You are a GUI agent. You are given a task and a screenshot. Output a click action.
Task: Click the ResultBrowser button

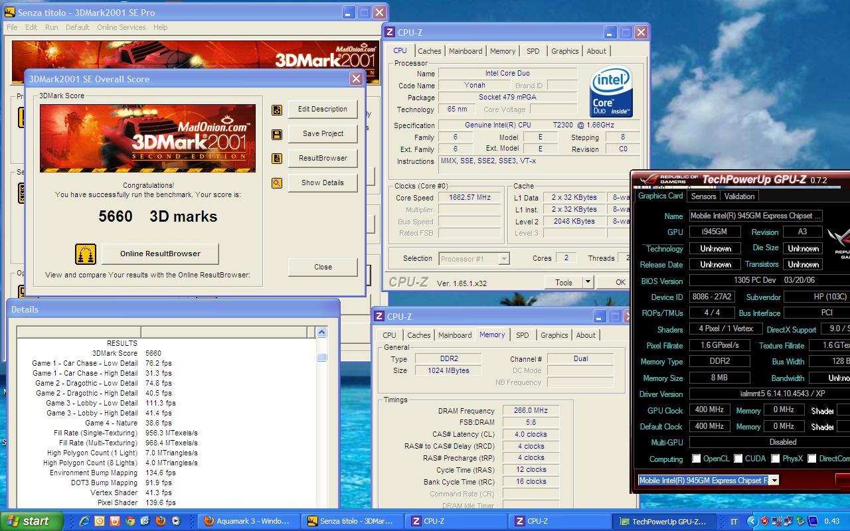tap(323, 159)
